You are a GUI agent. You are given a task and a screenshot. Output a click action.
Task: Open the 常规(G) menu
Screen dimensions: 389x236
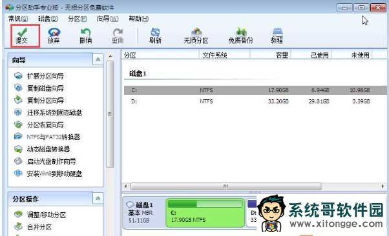pos(18,19)
